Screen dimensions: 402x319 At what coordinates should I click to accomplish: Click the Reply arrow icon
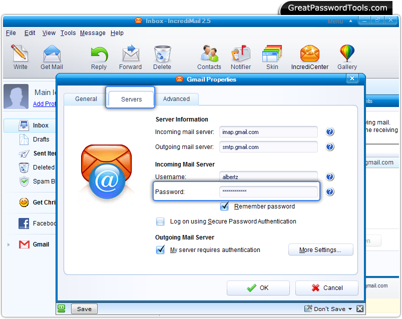point(99,54)
